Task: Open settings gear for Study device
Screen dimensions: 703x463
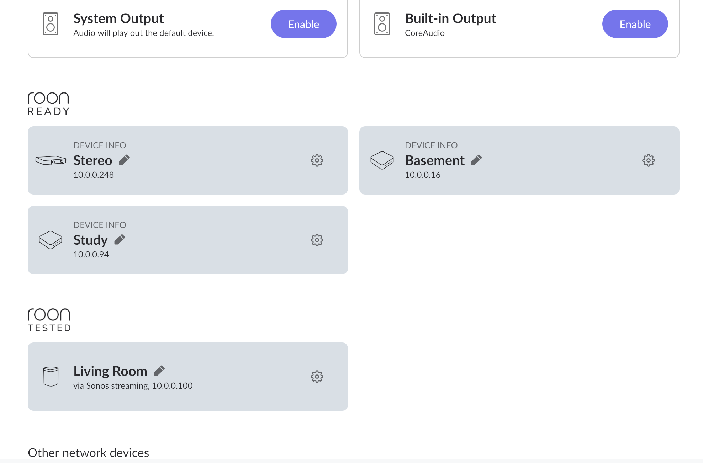Action: 317,240
